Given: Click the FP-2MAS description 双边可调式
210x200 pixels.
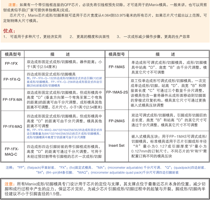Looking at the screenshot, I should (x=169, y=120).
